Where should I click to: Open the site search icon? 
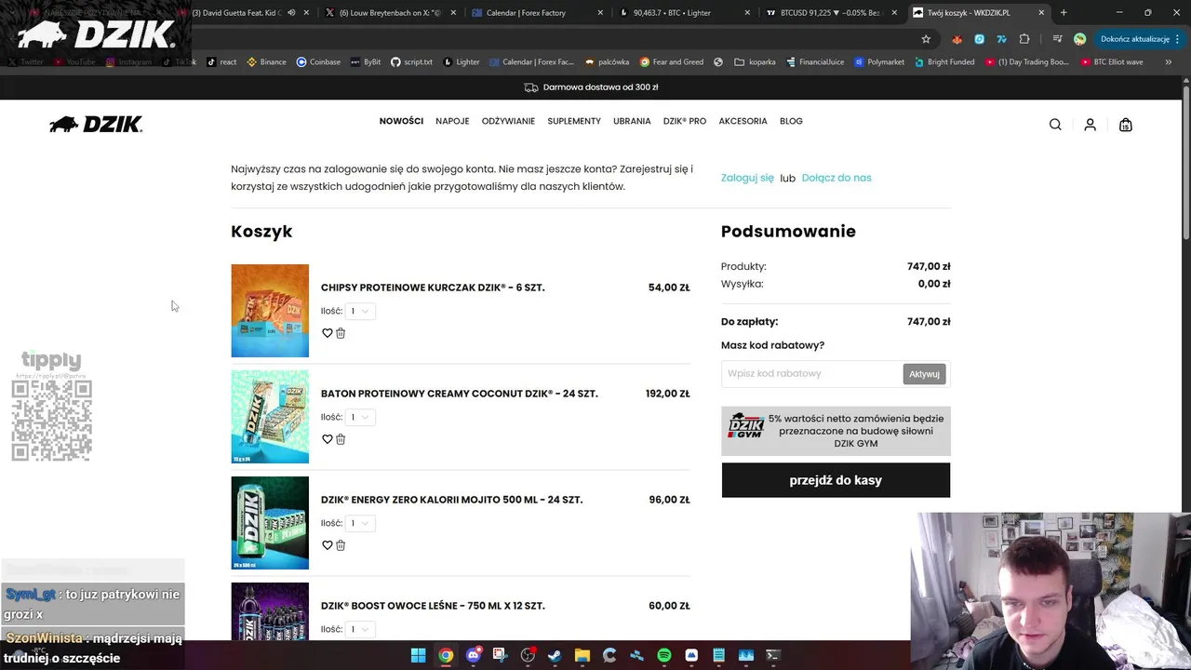(x=1055, y=125)
